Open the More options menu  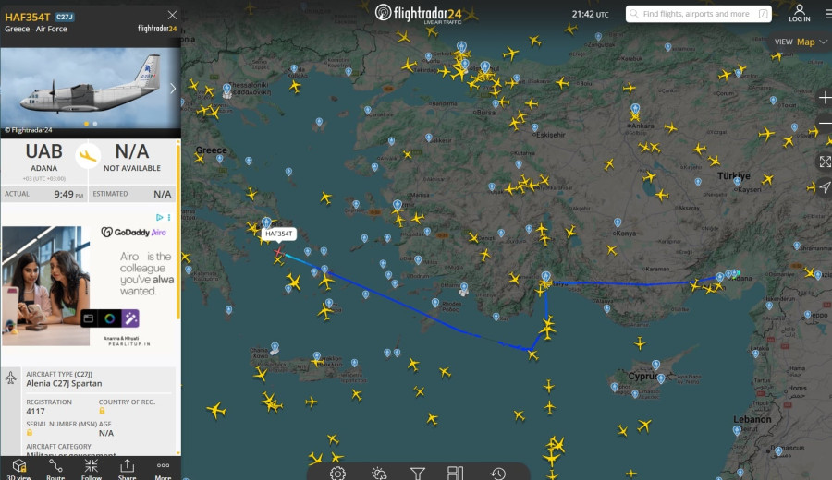tap(163, 468)
